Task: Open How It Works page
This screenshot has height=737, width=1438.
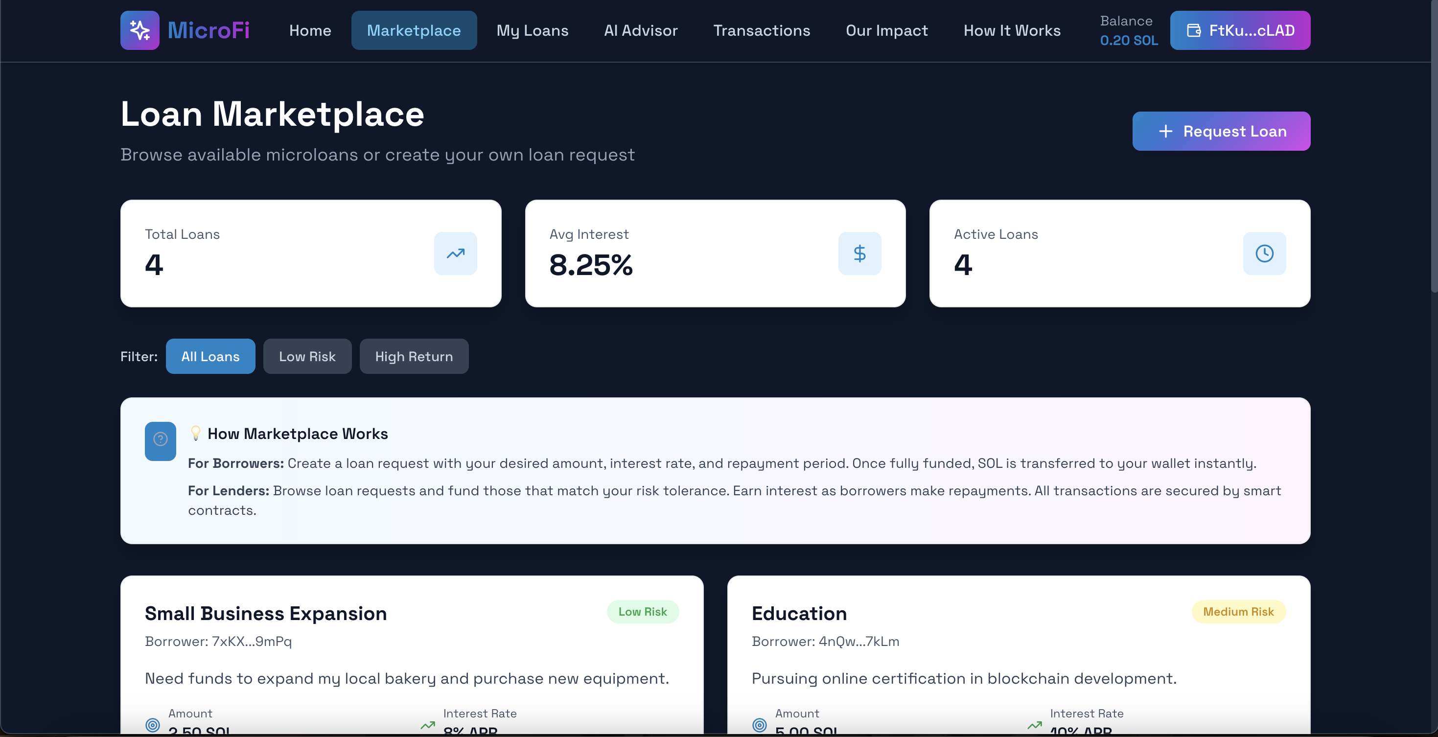Action: 1012,30
